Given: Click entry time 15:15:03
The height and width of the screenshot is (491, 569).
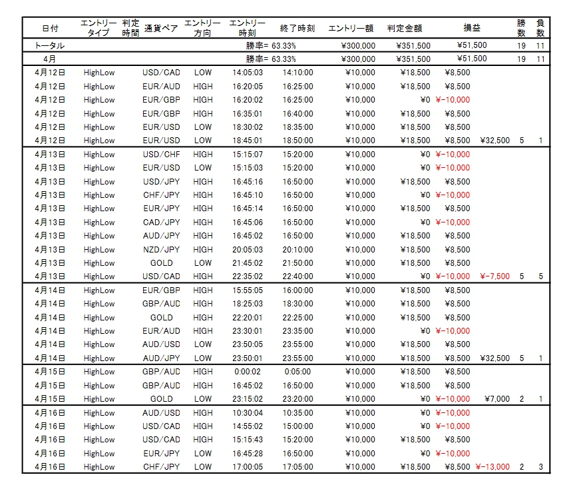Looking at the screenshot, I should (x=248, y=168).
